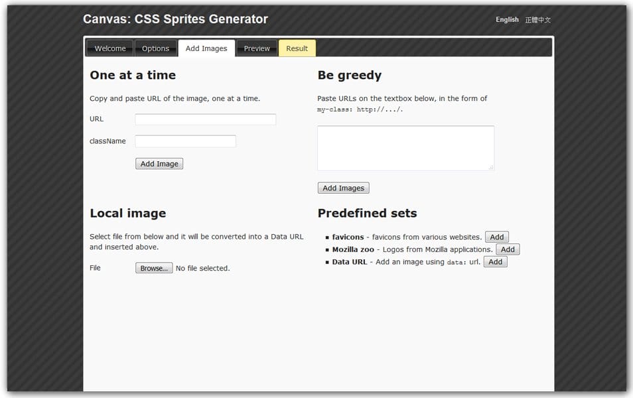Click the One at a time heading
Image resolution: width=633 pixels, height=398 pixels.
click(x=133, y=75)
